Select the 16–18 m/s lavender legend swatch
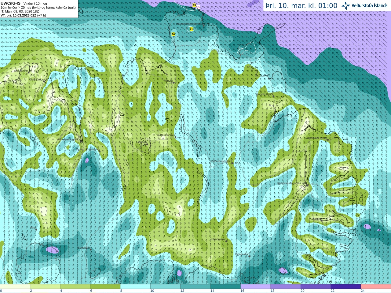This screenshot has width=391, height=293. click(256, 287)
